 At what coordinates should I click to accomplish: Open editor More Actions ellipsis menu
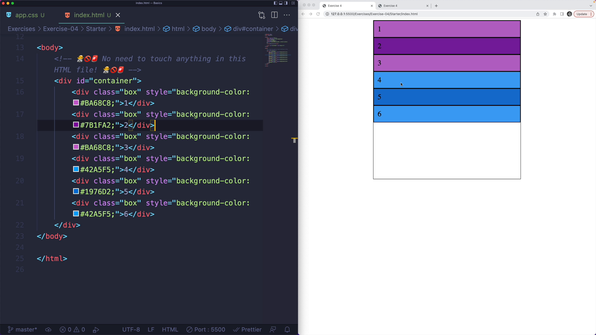287,15
